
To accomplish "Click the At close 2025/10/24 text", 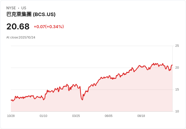I will (x=21, y=37).
